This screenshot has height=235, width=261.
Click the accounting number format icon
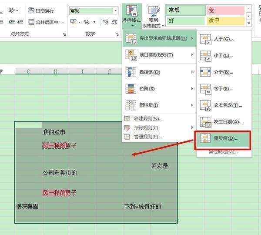point(74,22)
